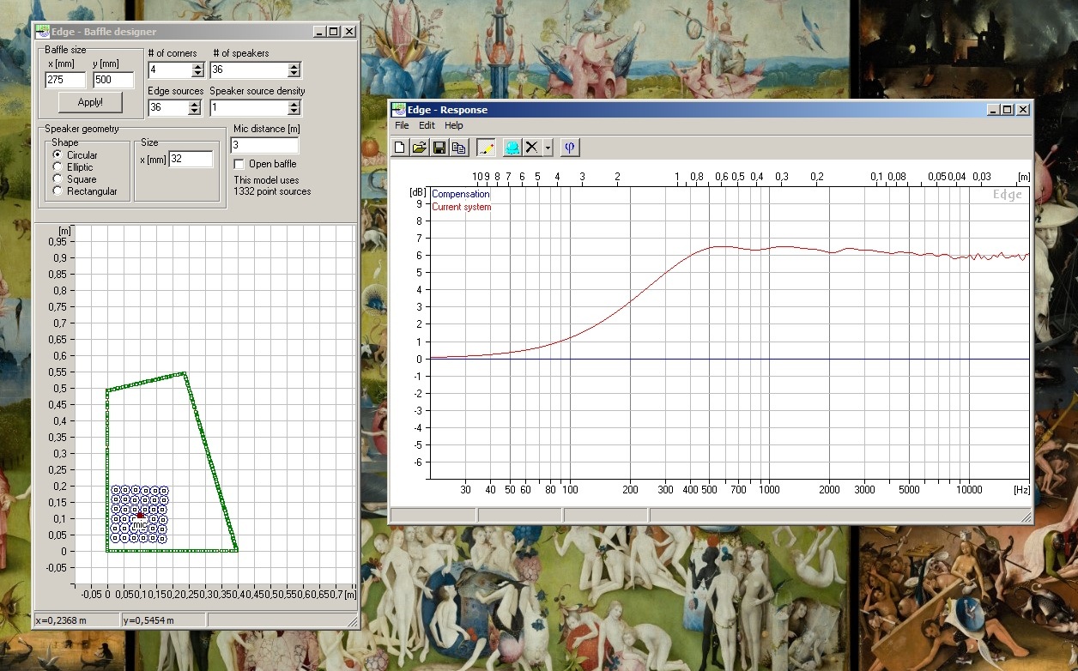
Task: Select Square speaker shape
Action: pos(58,179)
